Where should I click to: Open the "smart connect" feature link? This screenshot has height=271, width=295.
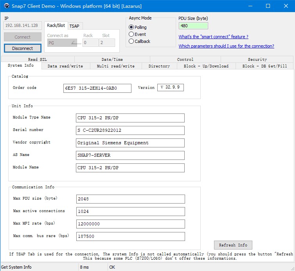(x=213, y=37)
